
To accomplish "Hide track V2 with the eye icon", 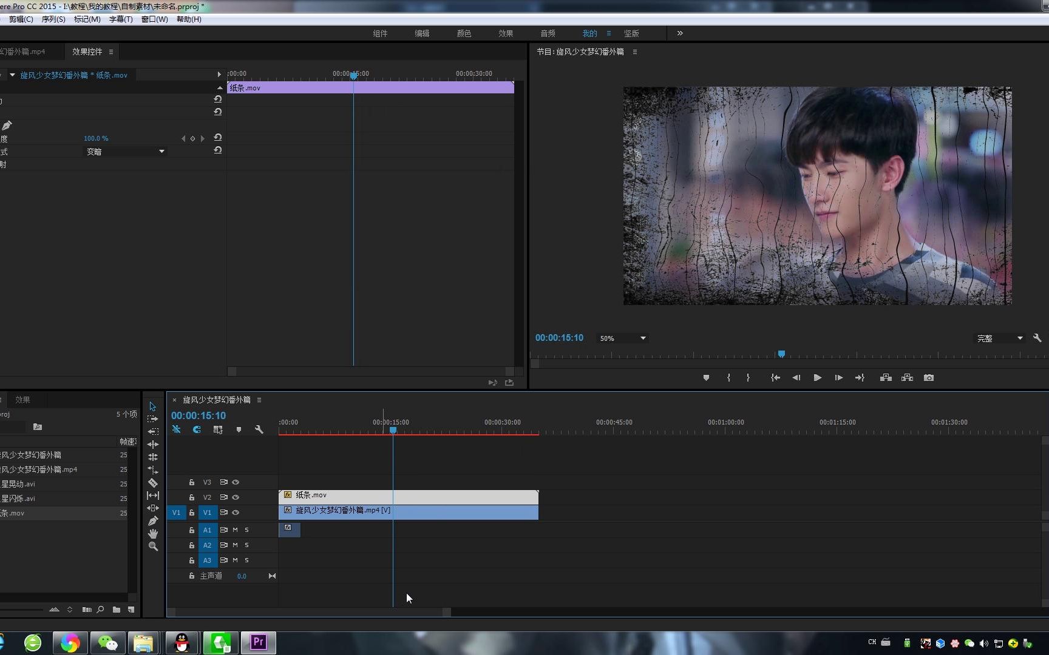I will pos(236,497).
